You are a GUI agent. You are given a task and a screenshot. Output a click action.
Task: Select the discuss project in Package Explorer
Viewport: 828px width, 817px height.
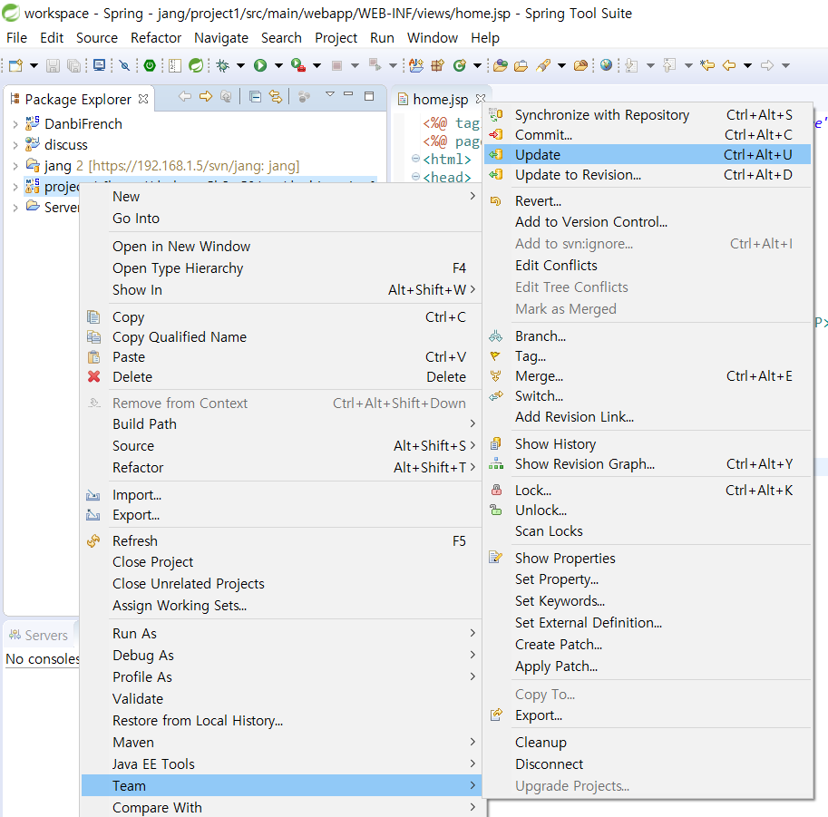click(66, 145)
